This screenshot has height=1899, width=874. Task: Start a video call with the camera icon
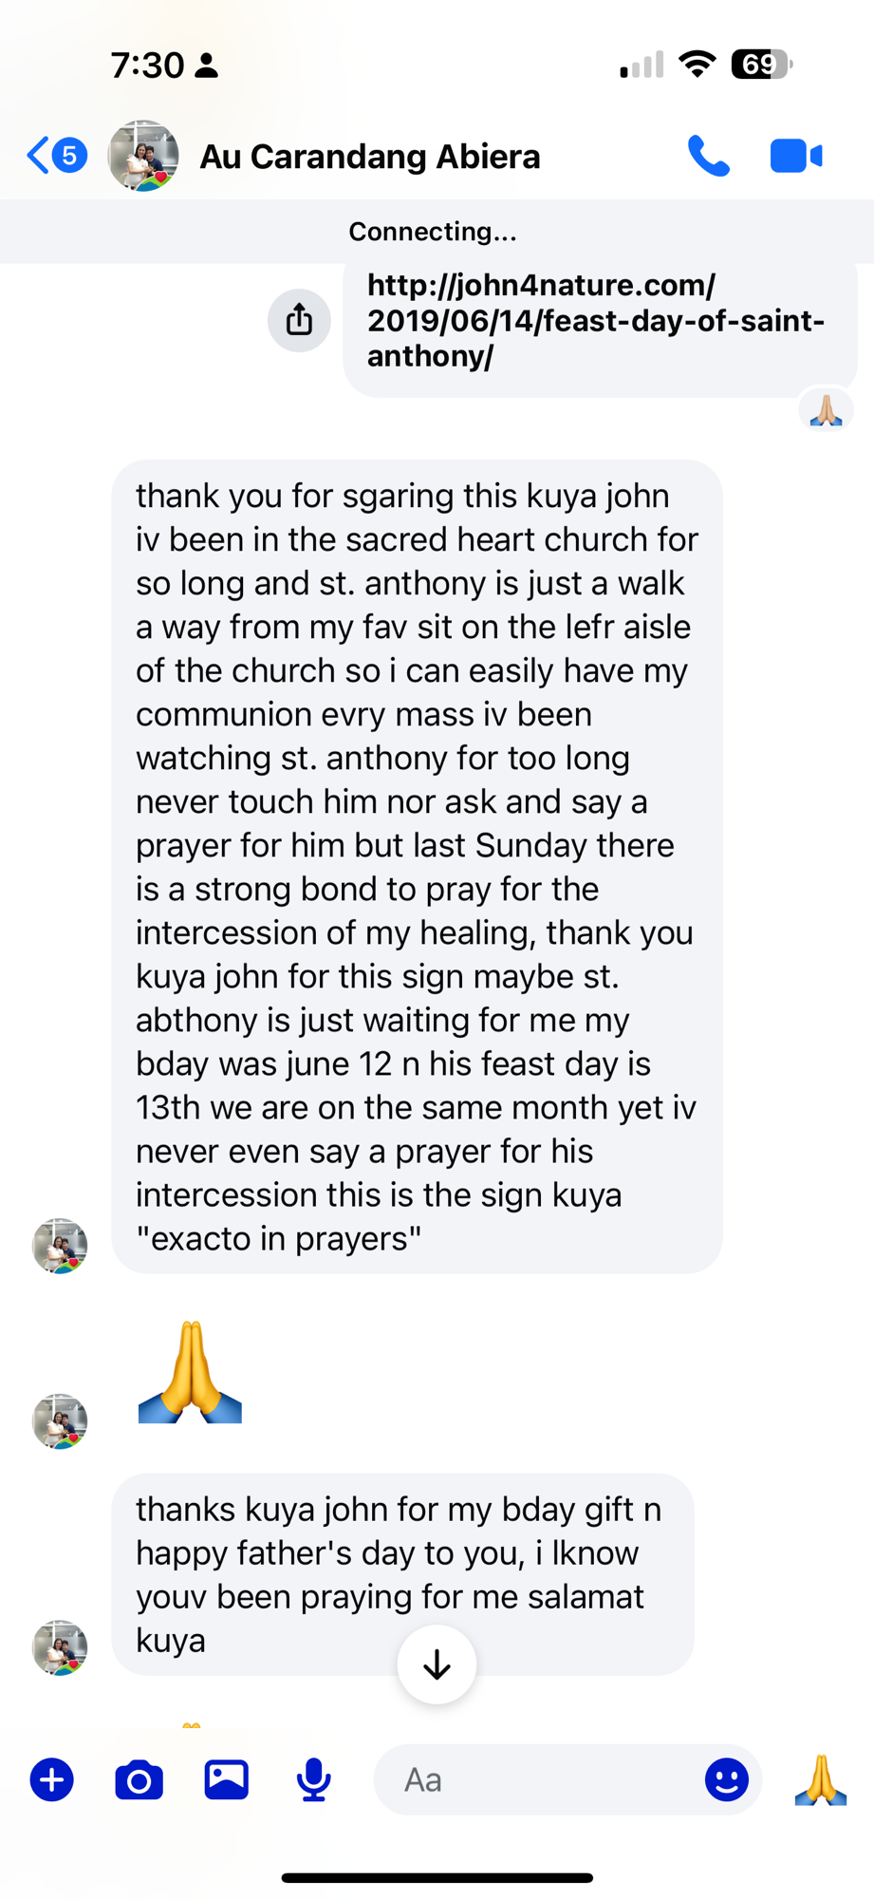795,157
